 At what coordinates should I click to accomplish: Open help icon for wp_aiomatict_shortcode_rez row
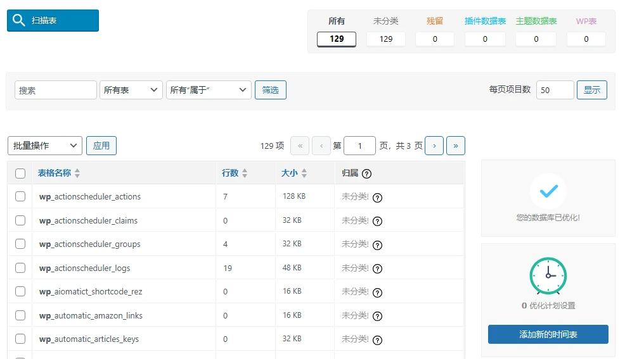(x=377, y=293)
